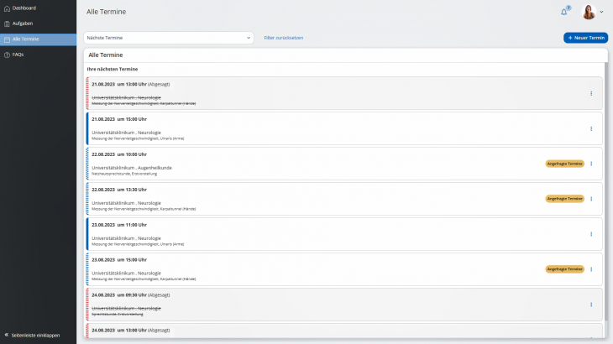
Task: Click the Neuer Termin button
Action: pos(585,38)
